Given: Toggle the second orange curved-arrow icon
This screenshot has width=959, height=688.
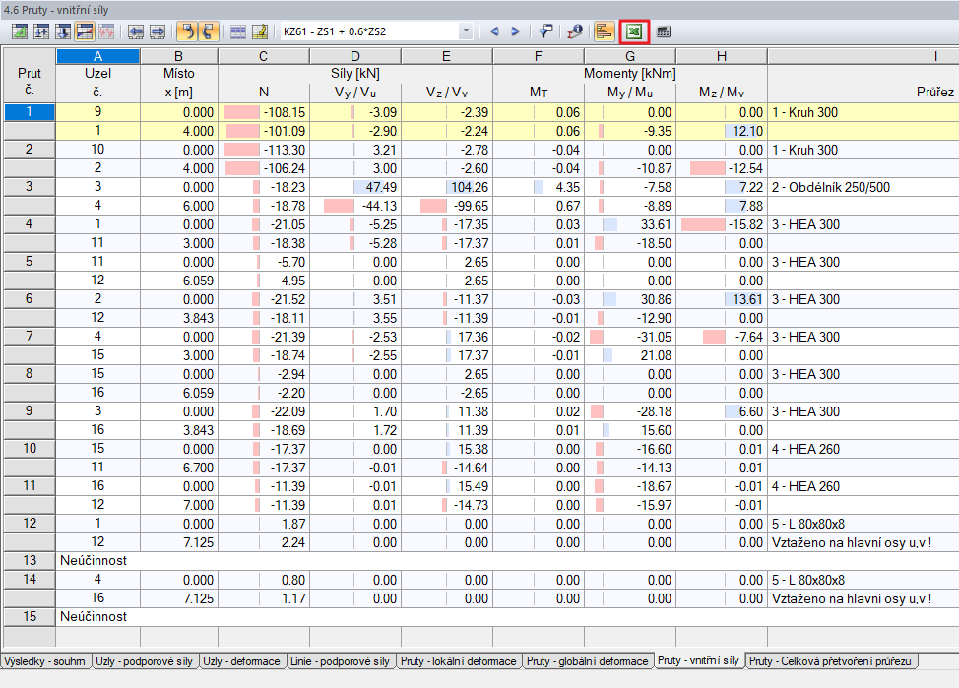Looking at the screenshot, I should [208, 31].
